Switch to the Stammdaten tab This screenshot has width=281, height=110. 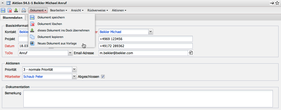[13, 18]
